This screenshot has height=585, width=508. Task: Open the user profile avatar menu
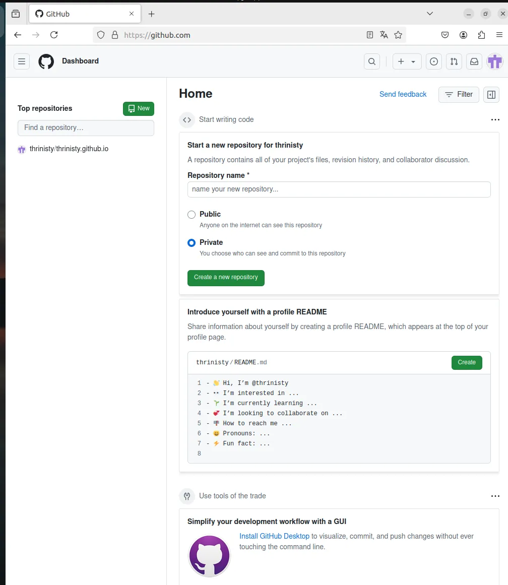click(494, 61)
